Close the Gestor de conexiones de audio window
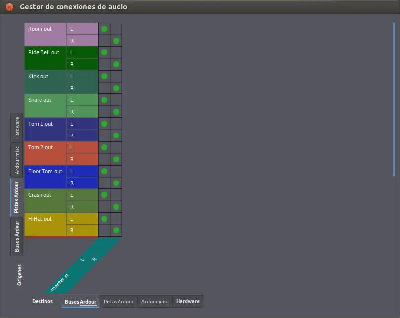Viewport: 400px width, 318px height. [x=9, y=7]
